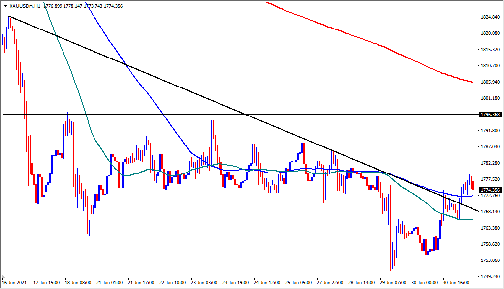The height and width of the screenshot is (289, 504).
Task: Click the 1801.180 price scale value
Action: coord(490,98)
